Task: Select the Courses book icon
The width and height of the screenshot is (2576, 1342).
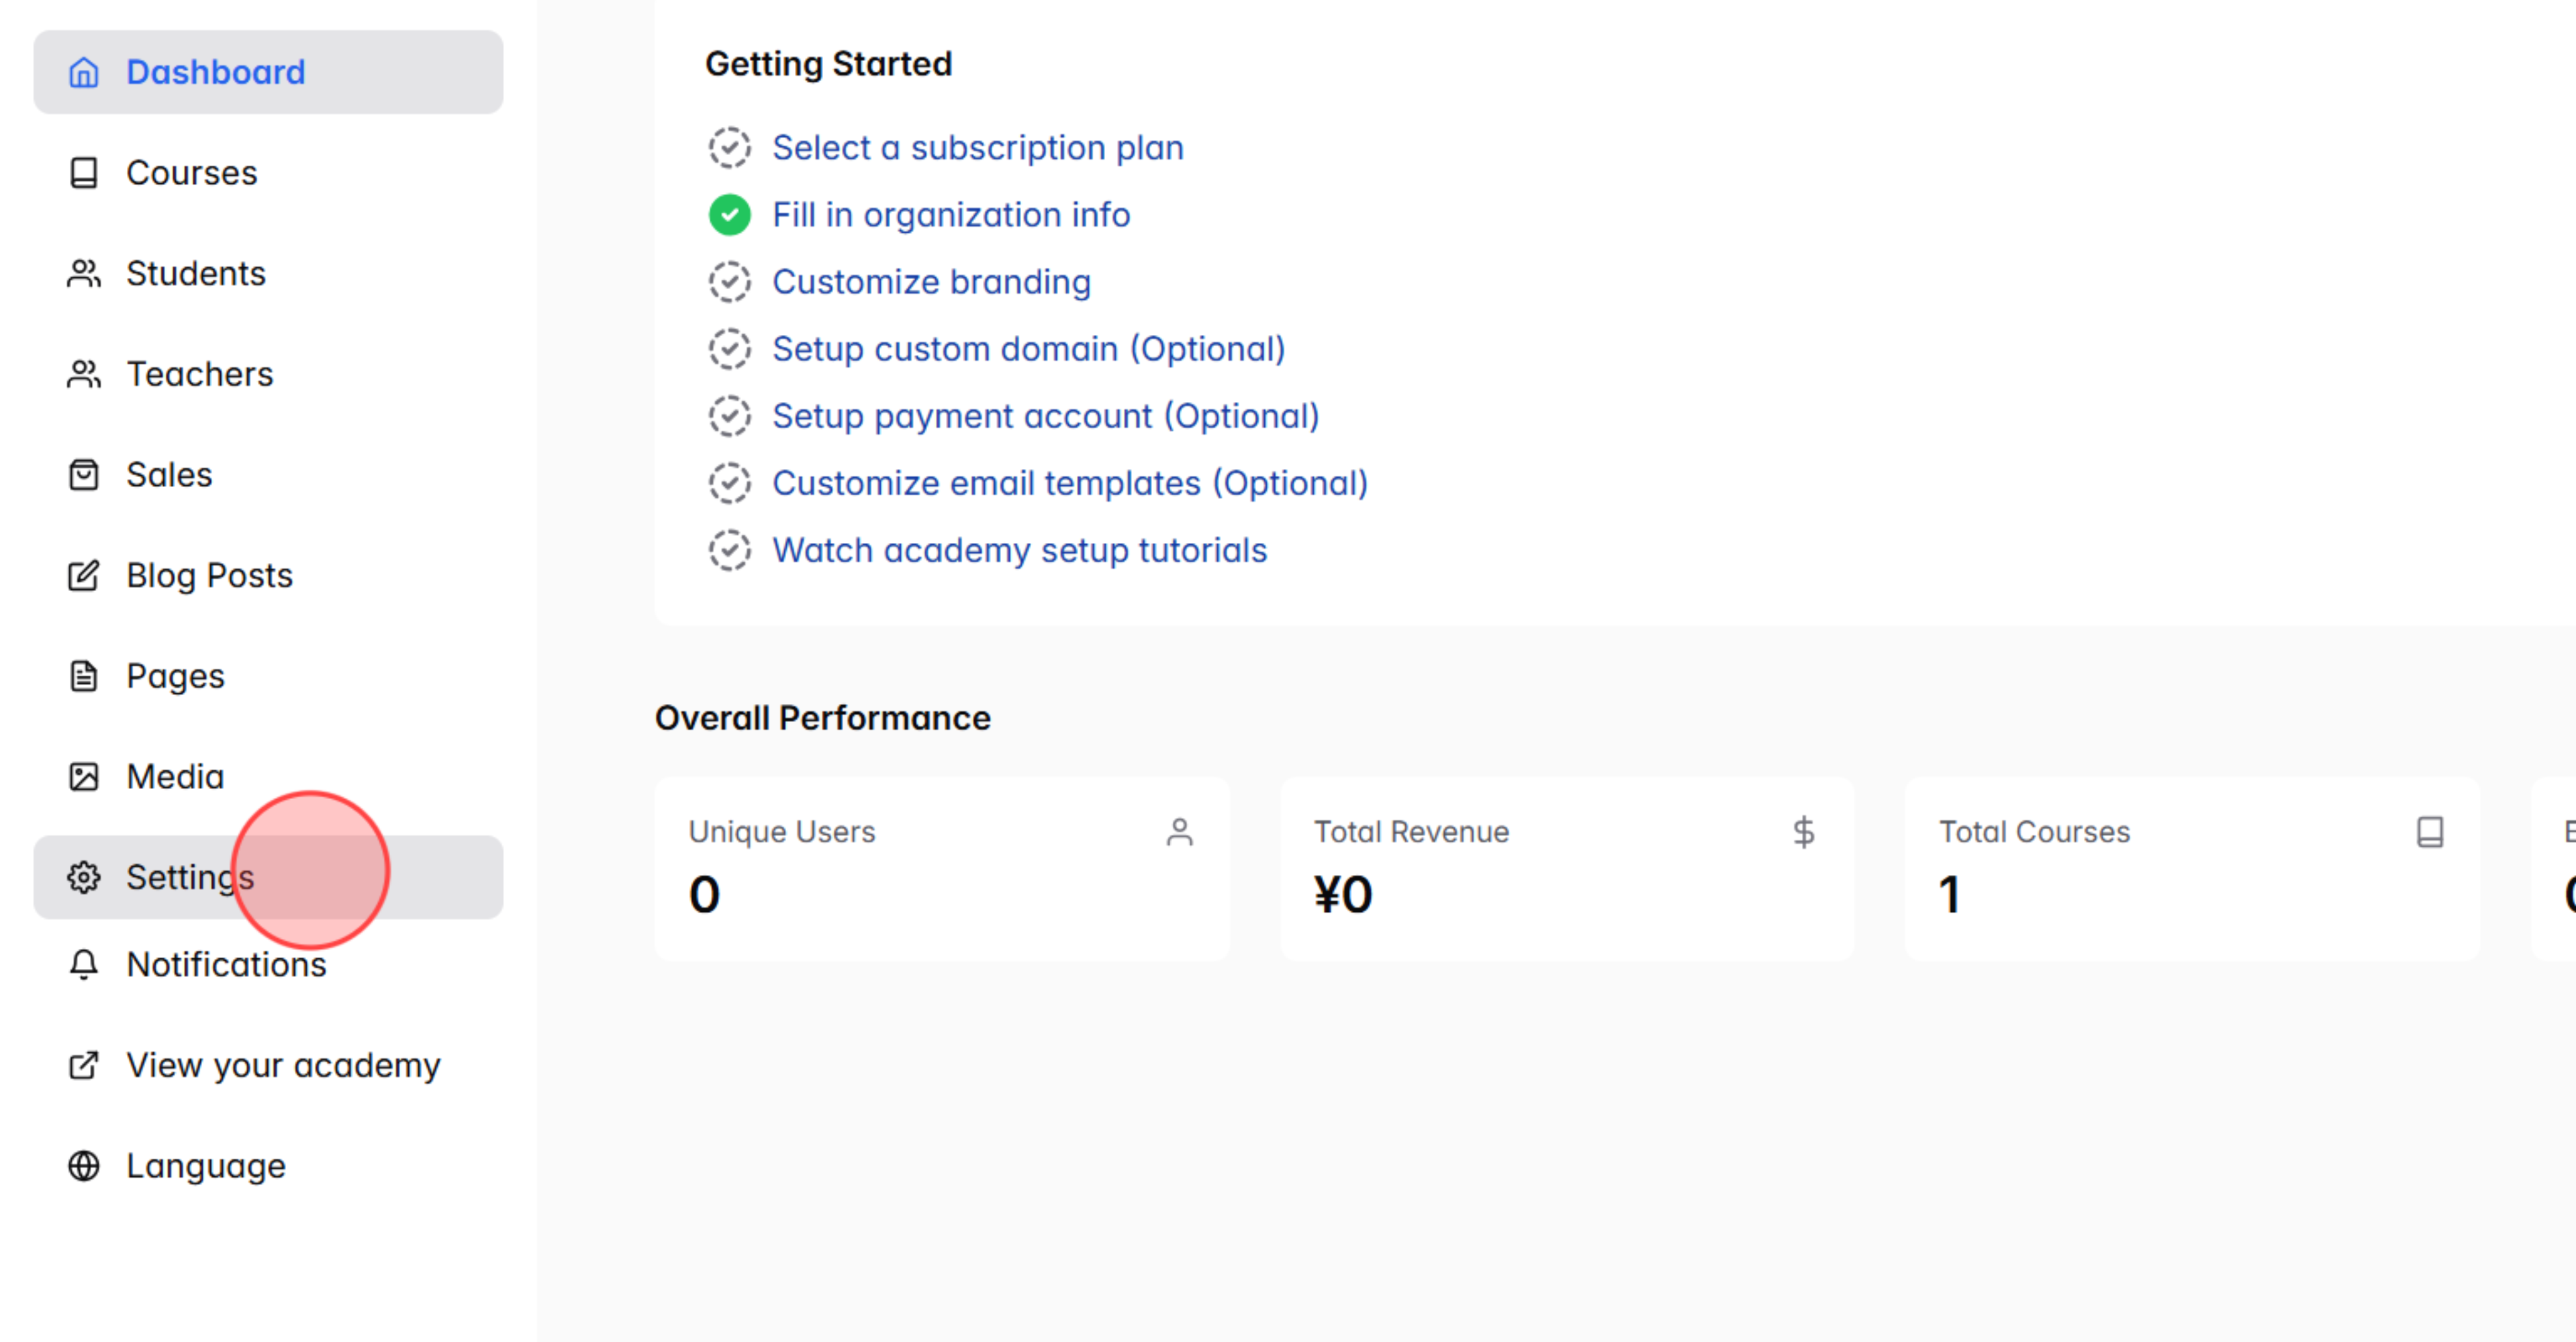Action: tap(84, 172)
